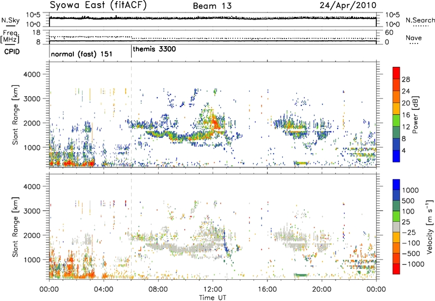The height and width of the screenshot is (301, 435).
Task: Click the 'Slant Range [km]' label of the Power panel
Action: point(15,115)
